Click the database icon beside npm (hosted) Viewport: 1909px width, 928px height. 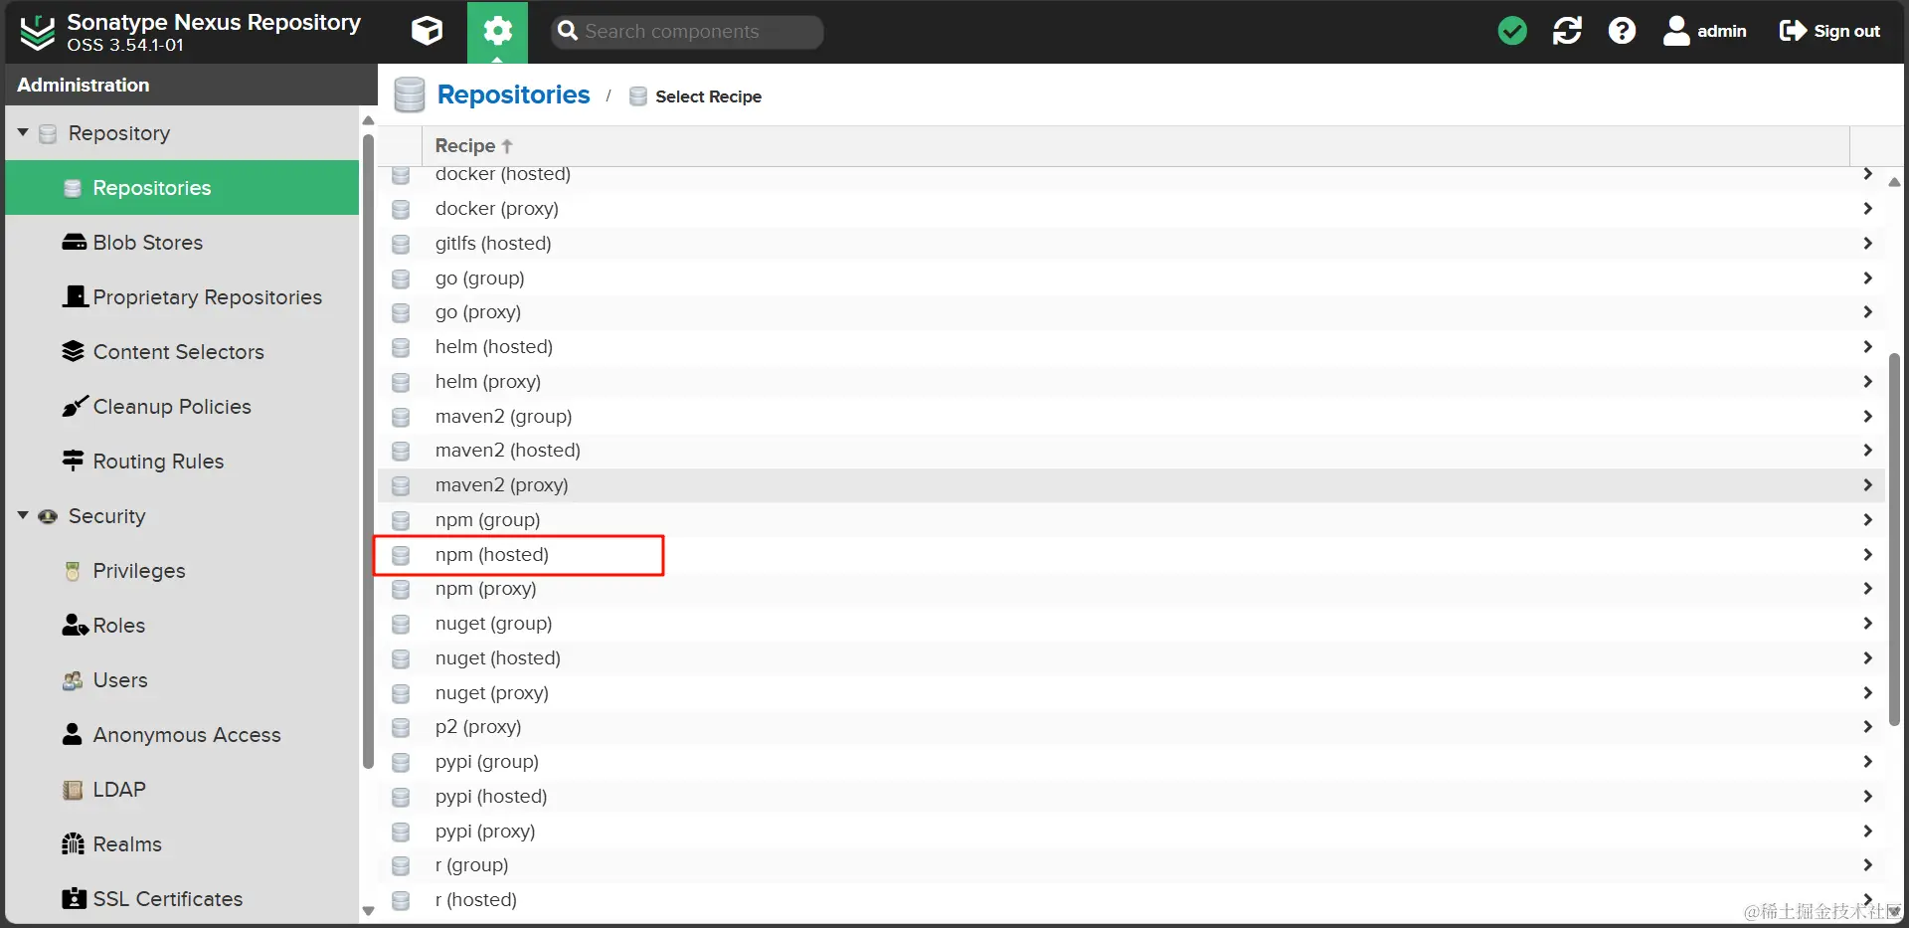[401, 555]
